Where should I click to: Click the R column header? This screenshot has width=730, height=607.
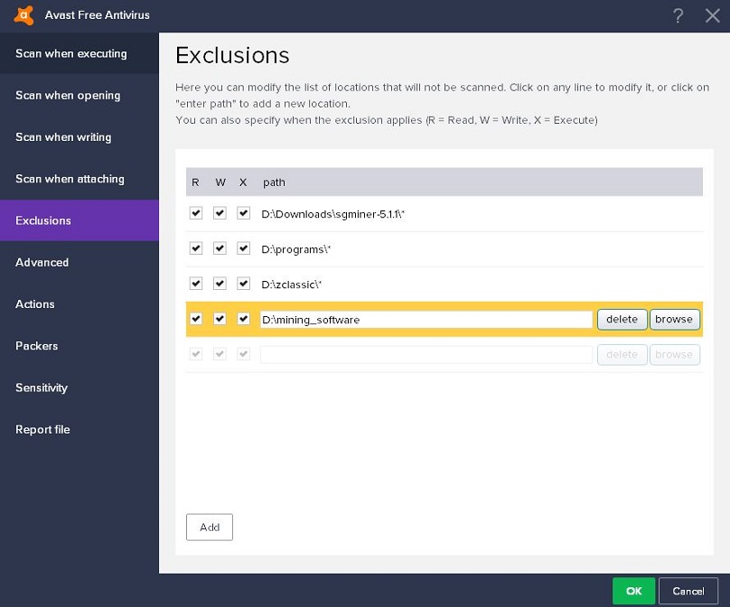point(195,182)
